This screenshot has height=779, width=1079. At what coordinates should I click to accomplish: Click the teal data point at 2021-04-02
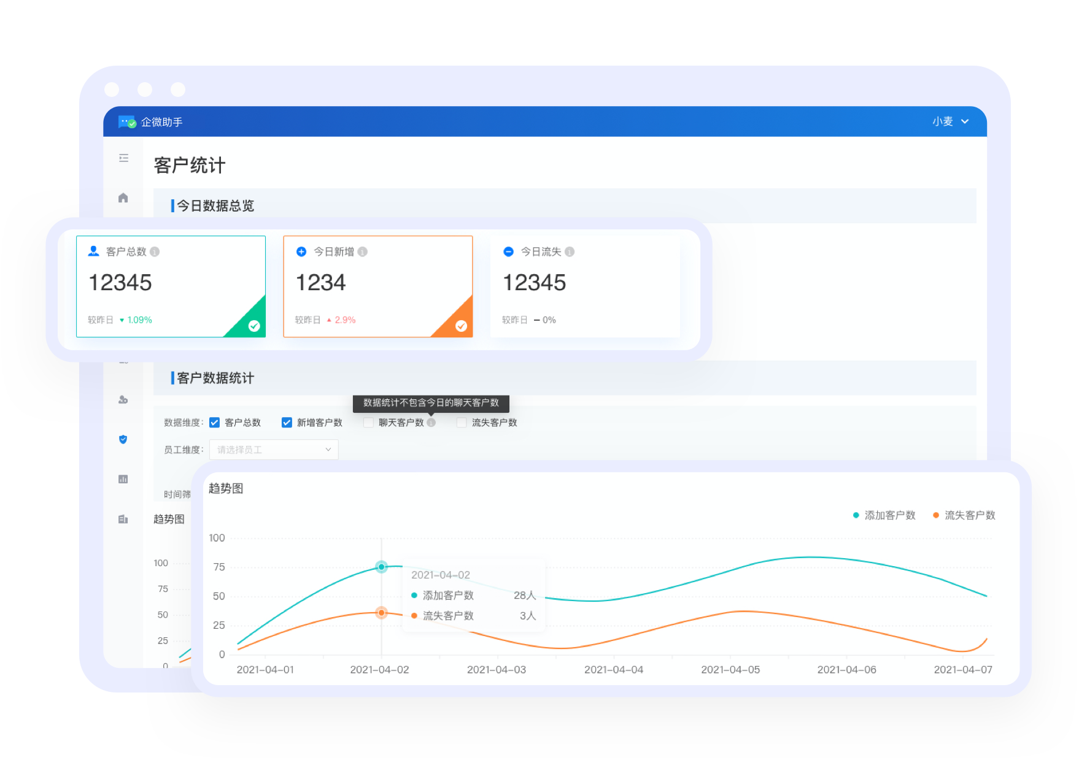382,567
